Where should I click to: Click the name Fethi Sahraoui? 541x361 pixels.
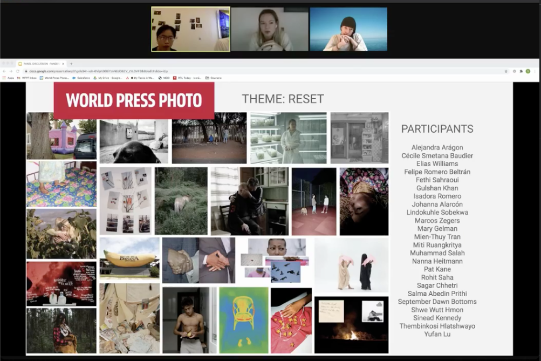(437, 180)
